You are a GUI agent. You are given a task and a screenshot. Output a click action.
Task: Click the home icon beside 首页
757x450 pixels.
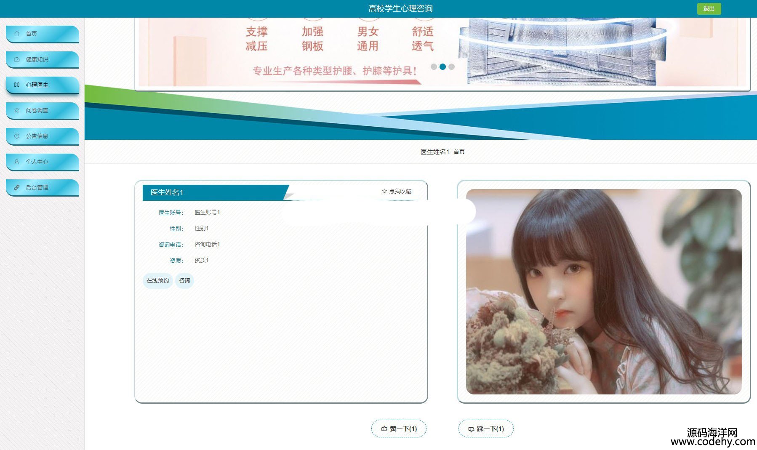click(x=17, y=34)
